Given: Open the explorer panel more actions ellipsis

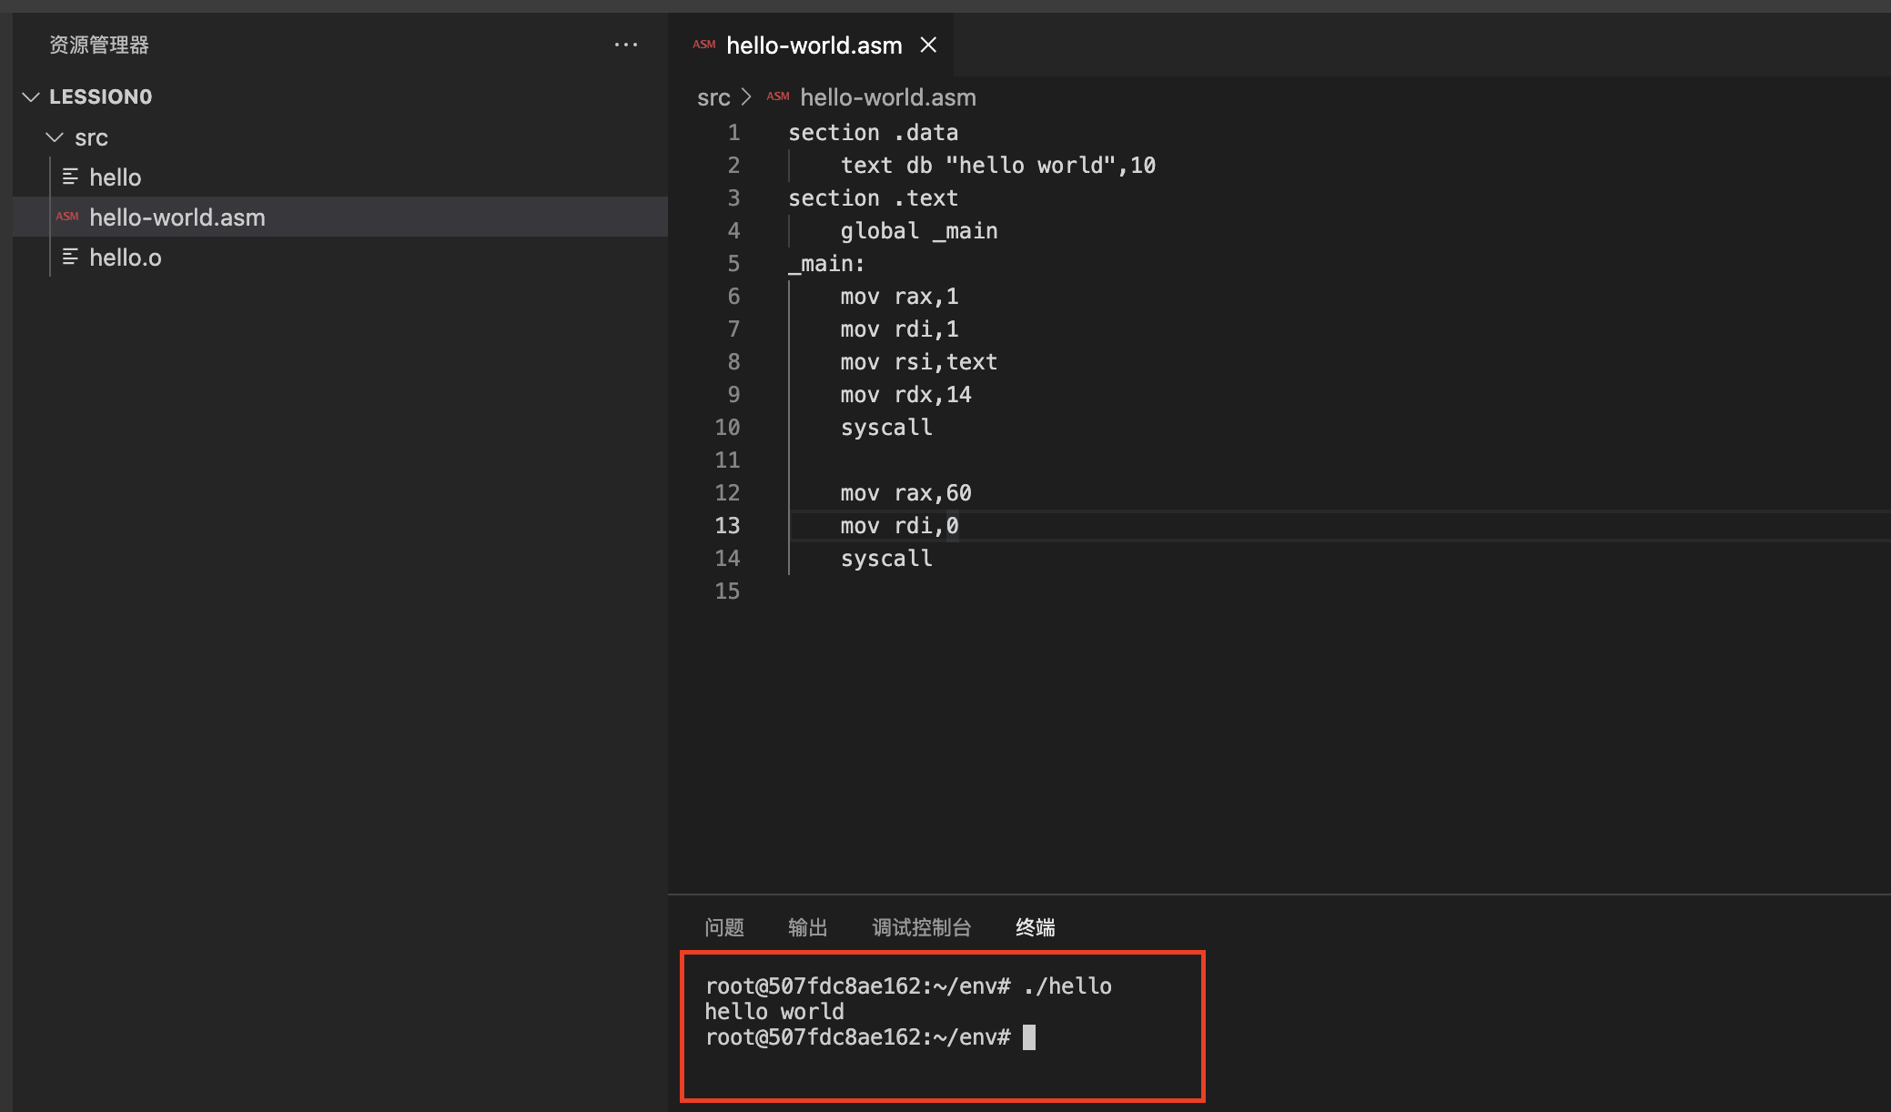Looking at the screenshot, I should [x=626, y=45].
